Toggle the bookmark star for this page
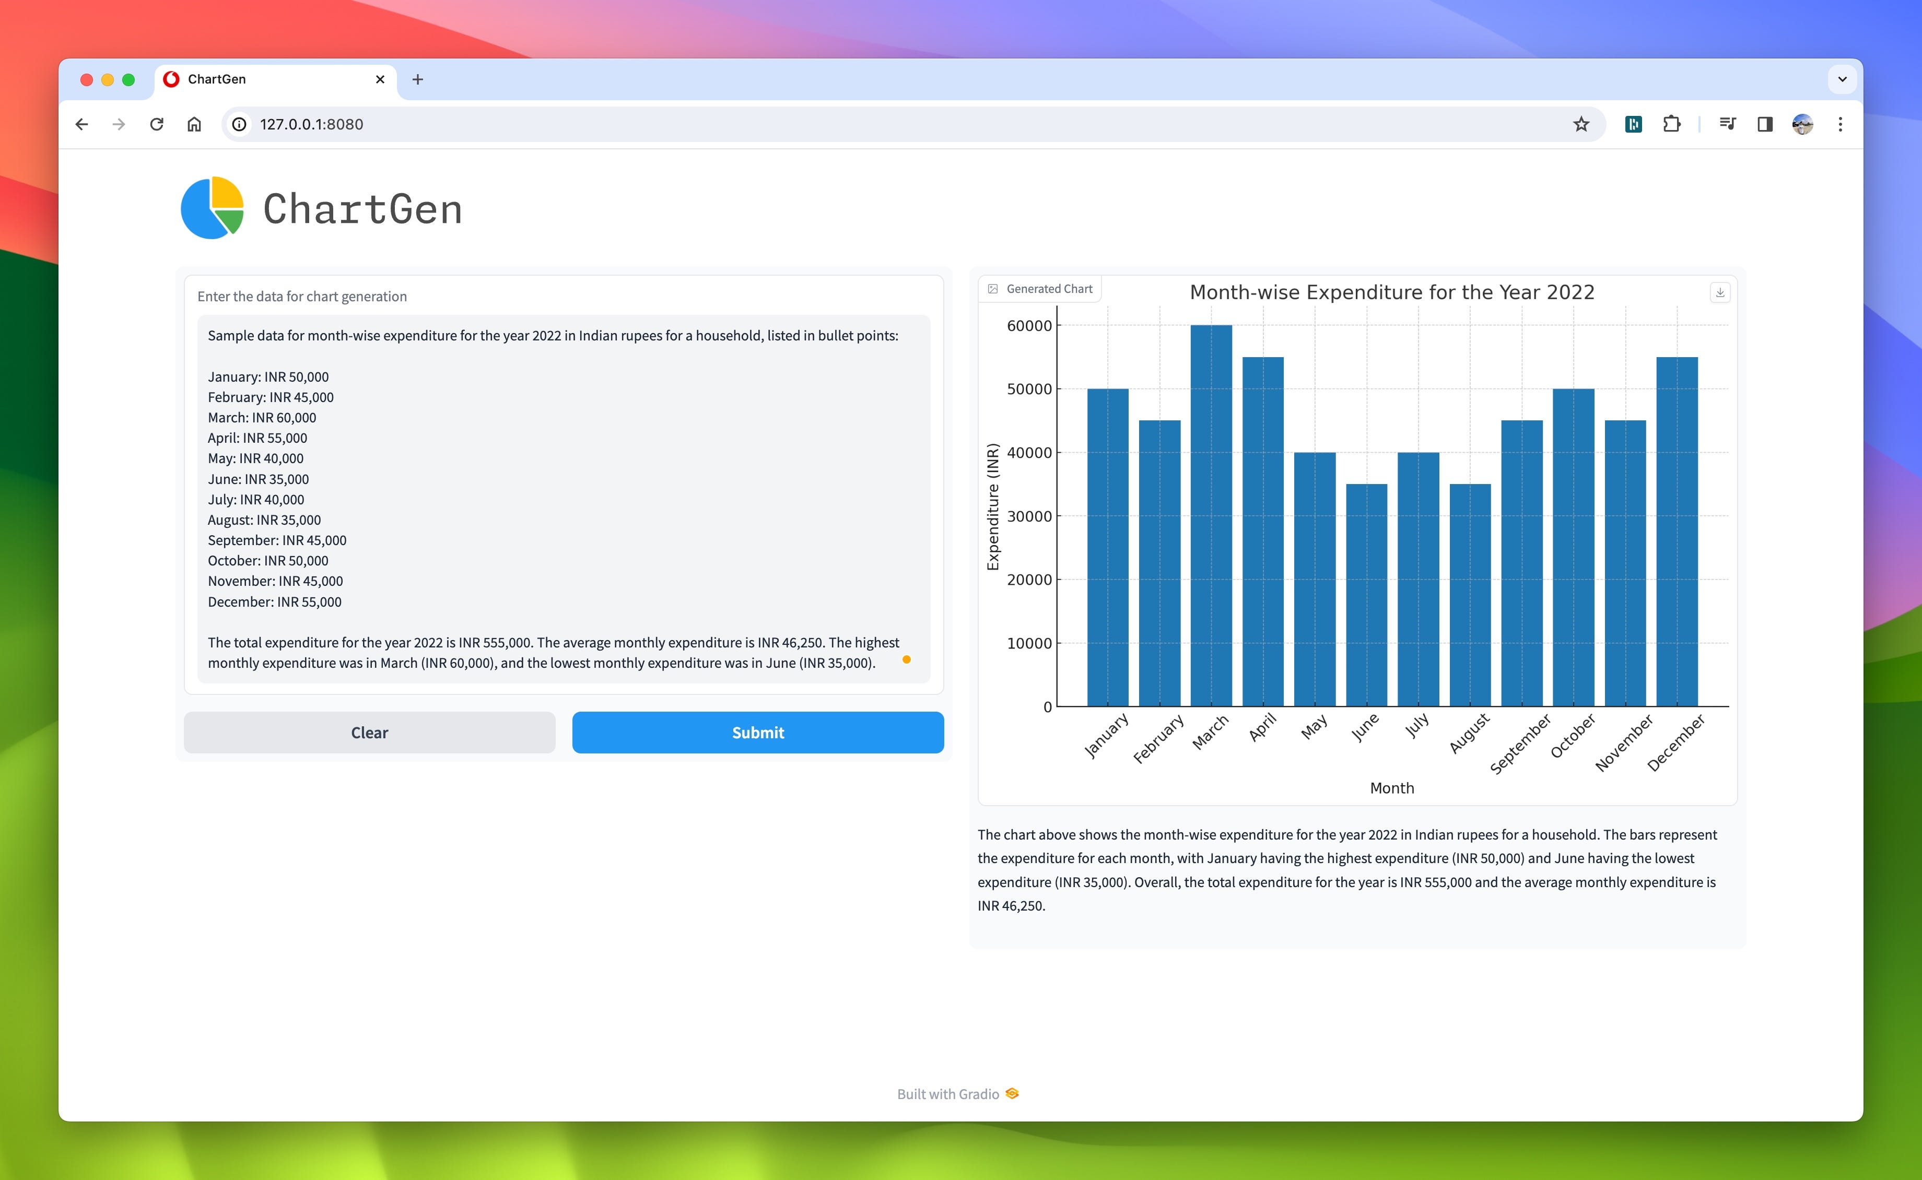 pos(1581,124)
